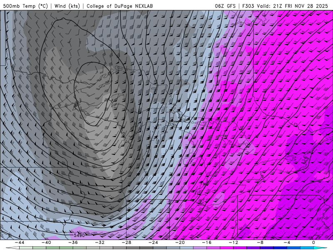
Task: Click the -16 colorbar scale label
Action: coord(206,242)
